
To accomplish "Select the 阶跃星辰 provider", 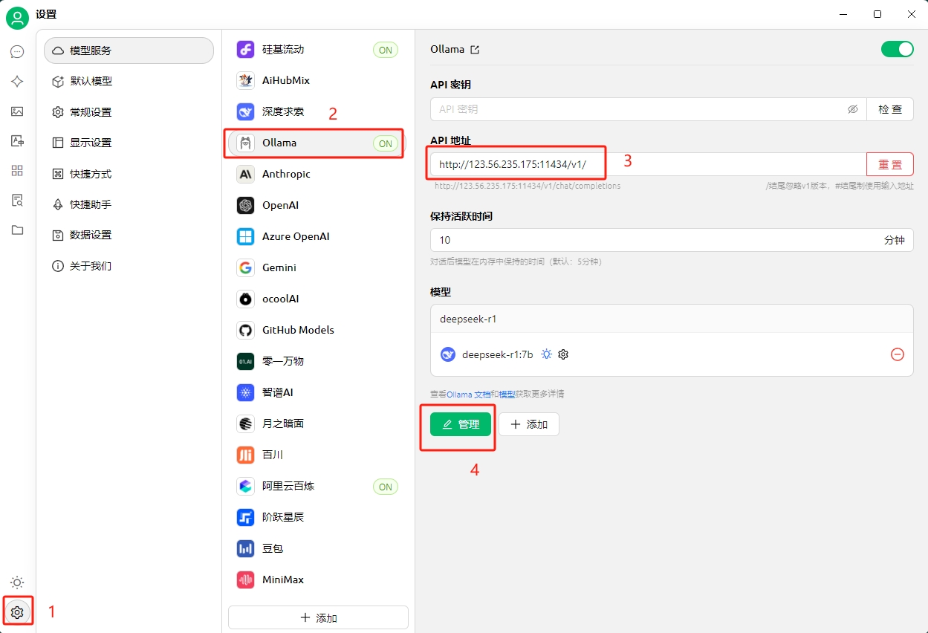I will (x=317, y=517).
